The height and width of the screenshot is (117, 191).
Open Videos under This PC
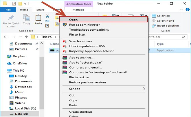(20, 103)
